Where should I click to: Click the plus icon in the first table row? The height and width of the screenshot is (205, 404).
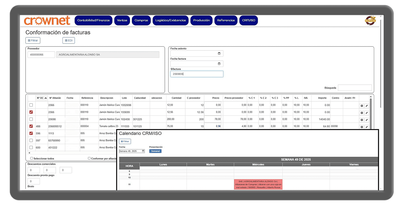tap(362, 106)
